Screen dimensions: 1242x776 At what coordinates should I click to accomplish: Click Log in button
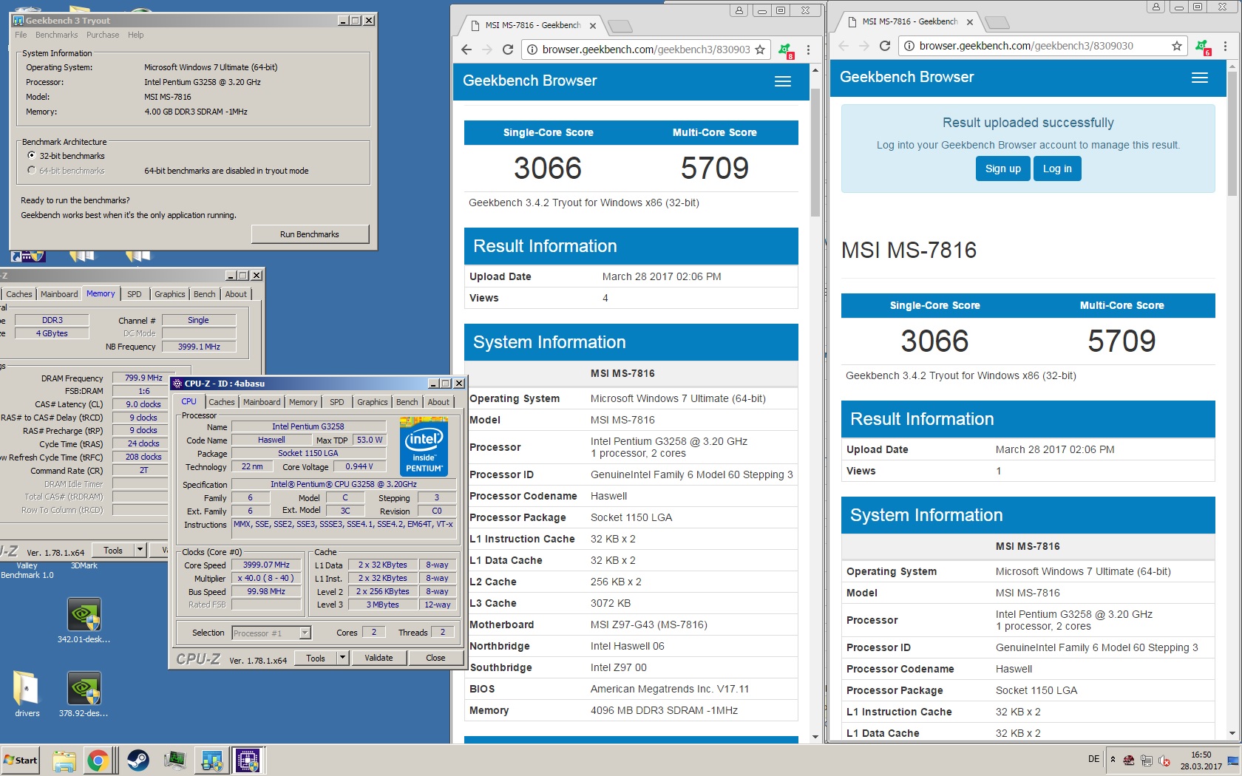tap(1057, 169)
